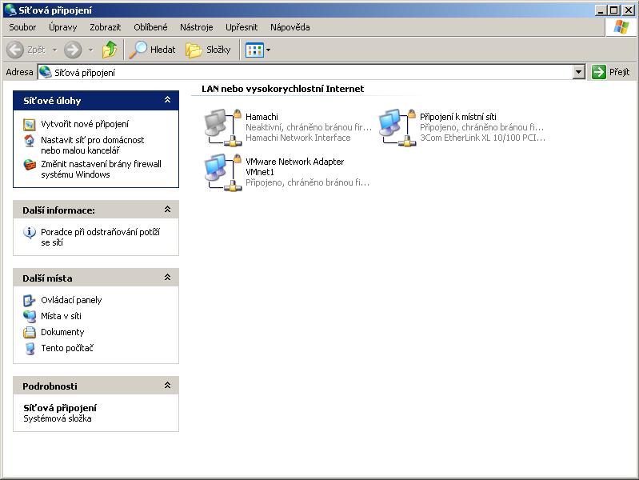The width and height of the screenshot is (639, 480).
Task: Click the Přejít go button
Action: click(x=612, y=72)
